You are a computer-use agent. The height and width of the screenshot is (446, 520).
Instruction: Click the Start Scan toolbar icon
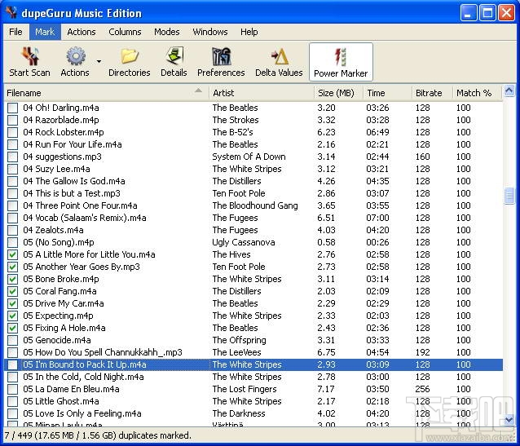pyautogui.click(x=30, y=55)
